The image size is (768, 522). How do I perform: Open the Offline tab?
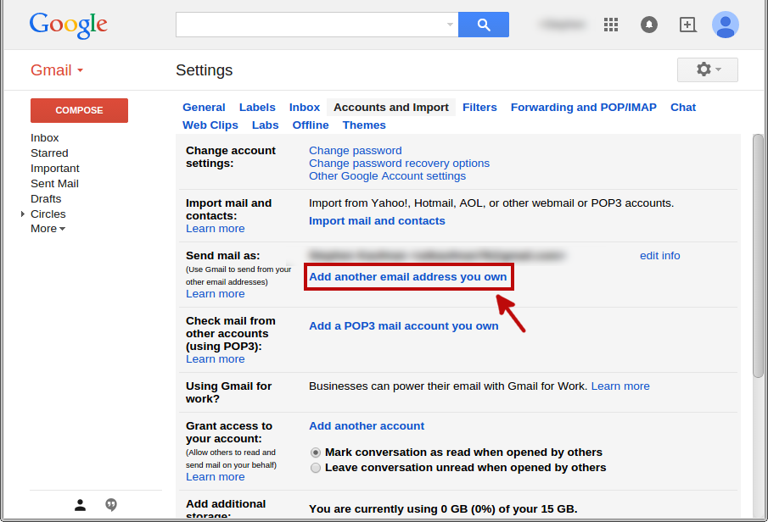click(311, 125)
